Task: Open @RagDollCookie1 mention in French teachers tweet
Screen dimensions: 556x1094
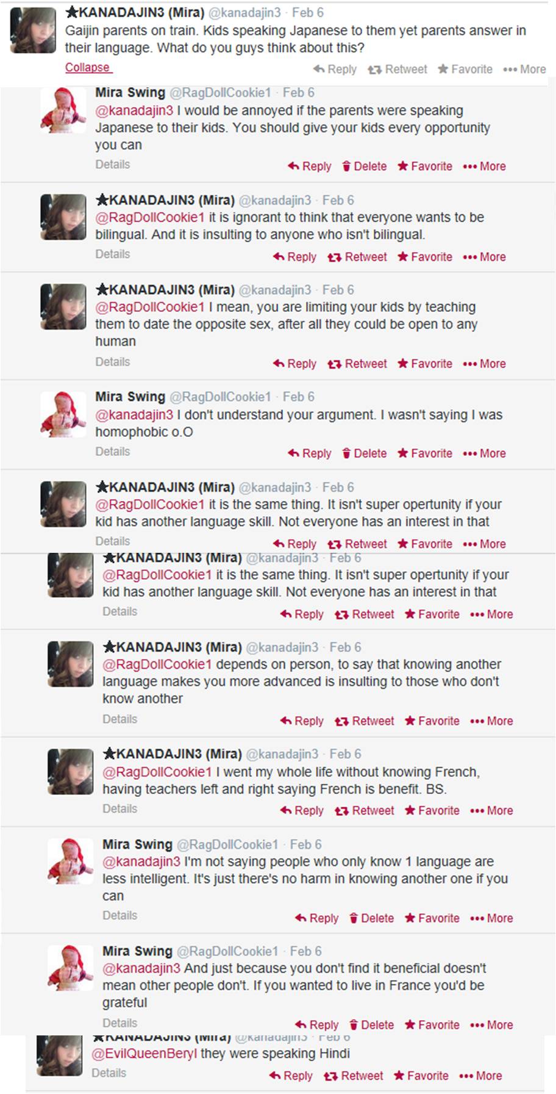Action: [x=157, y=772]
